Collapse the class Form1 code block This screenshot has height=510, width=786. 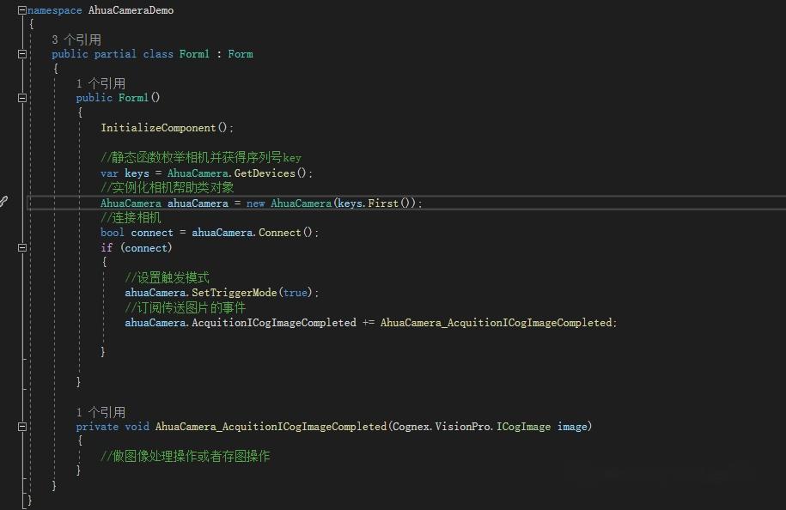(x=21, y=53)
